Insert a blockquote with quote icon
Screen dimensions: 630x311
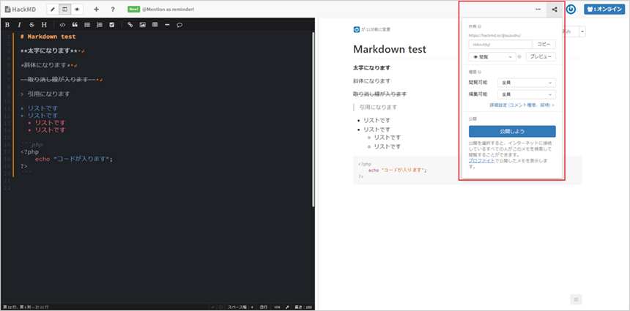(74, 24)
